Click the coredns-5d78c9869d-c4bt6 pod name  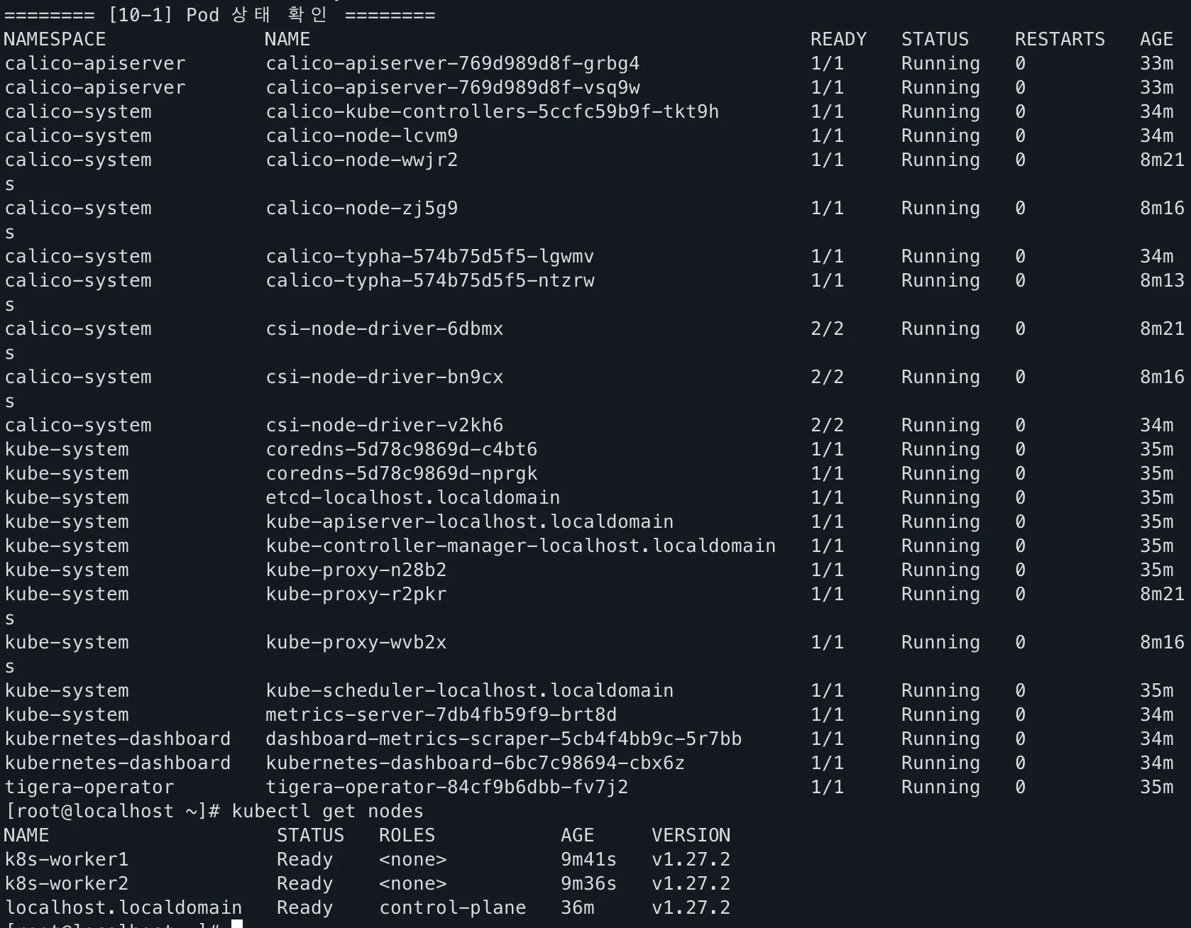click(402, 450)
